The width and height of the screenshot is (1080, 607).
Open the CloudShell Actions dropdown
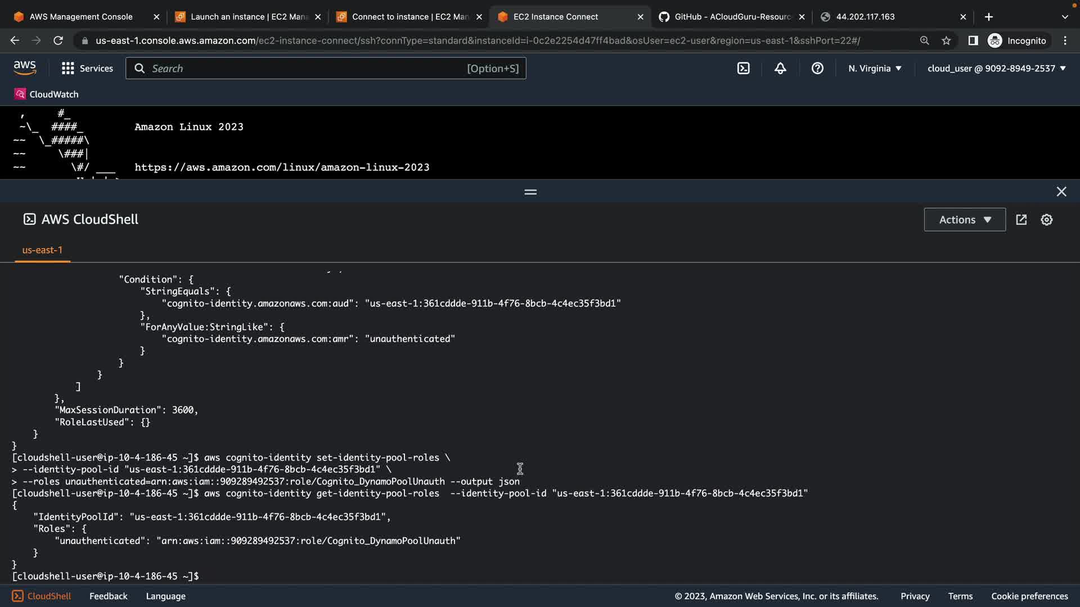(x=964, y=220)
